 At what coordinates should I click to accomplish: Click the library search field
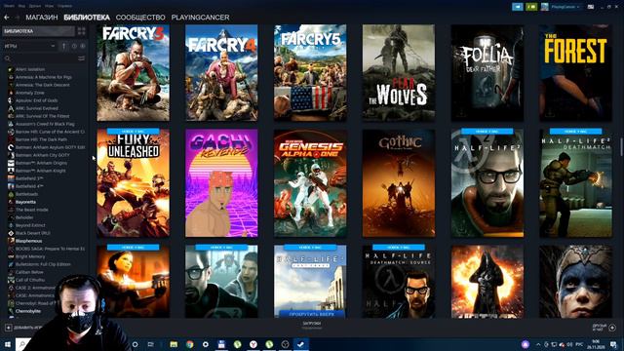point(40,58)
